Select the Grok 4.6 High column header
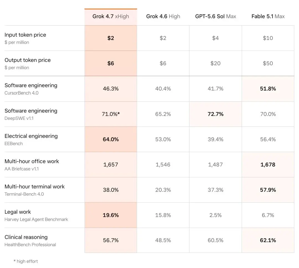Image resolution: width=299 pixels, height=268 pixels. pyautogui.click(x=163, y=16)
